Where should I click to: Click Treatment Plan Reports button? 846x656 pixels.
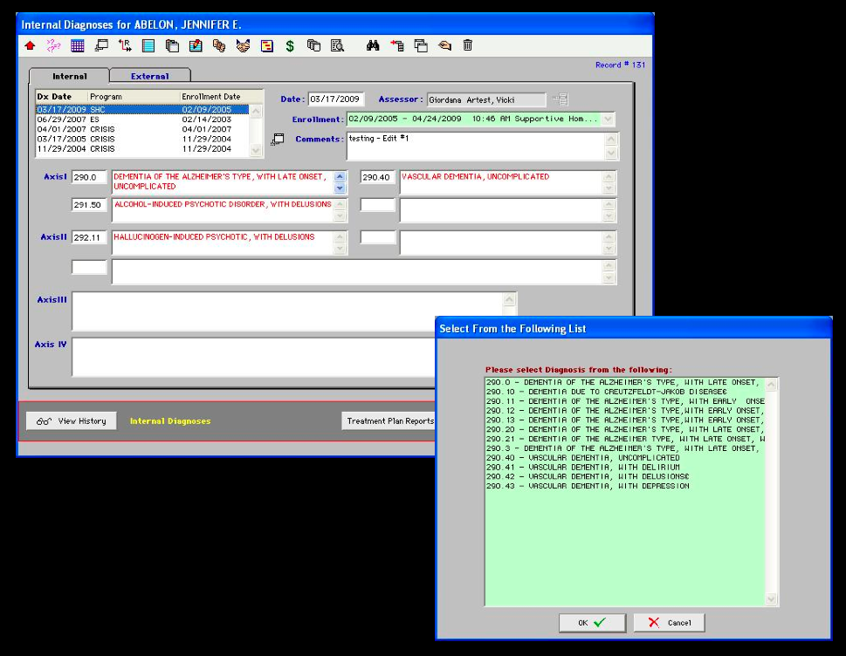pyautogui.click(x=389, y=421)
